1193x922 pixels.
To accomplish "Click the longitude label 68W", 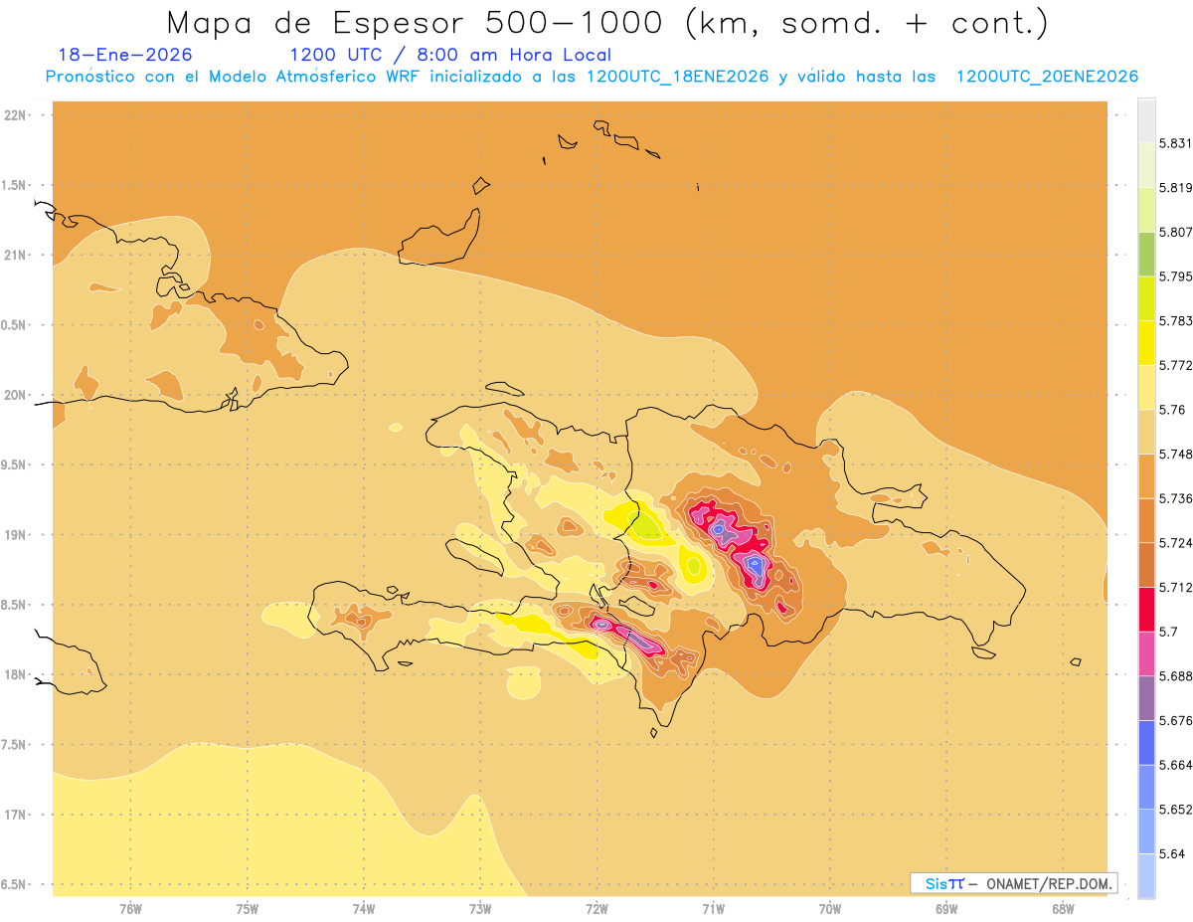I will coord(1063,909).
